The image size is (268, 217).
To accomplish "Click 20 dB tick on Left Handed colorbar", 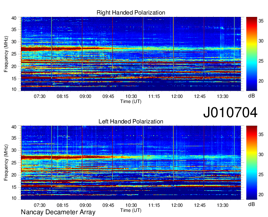I will [x=261, y=195].
